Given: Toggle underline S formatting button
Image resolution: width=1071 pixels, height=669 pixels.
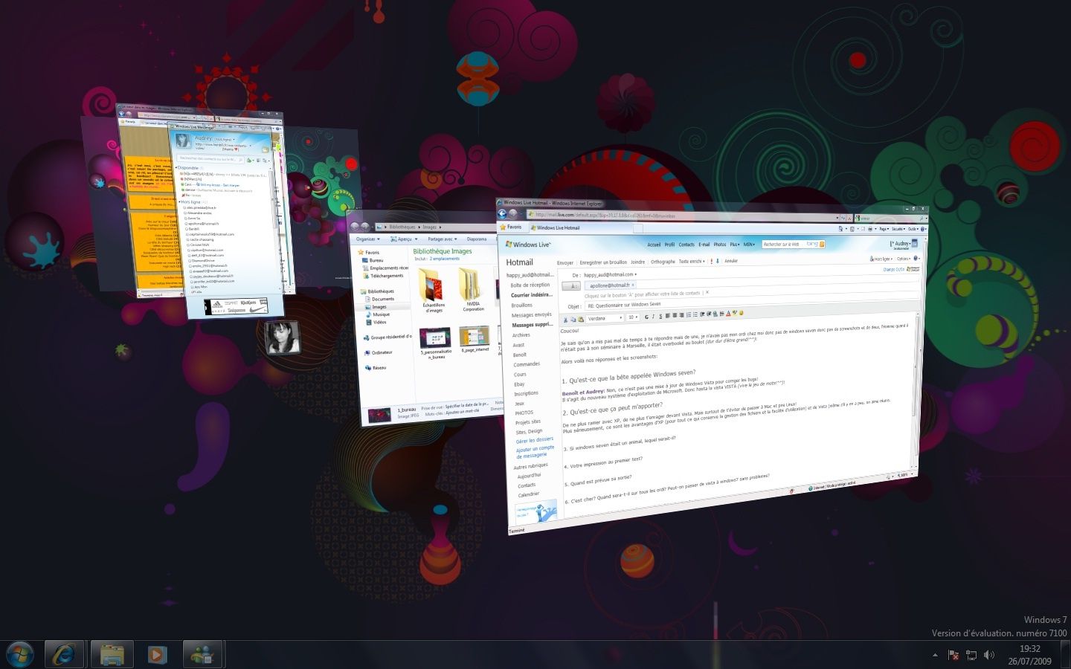Looking at the screenshot, I should point(660,316).
